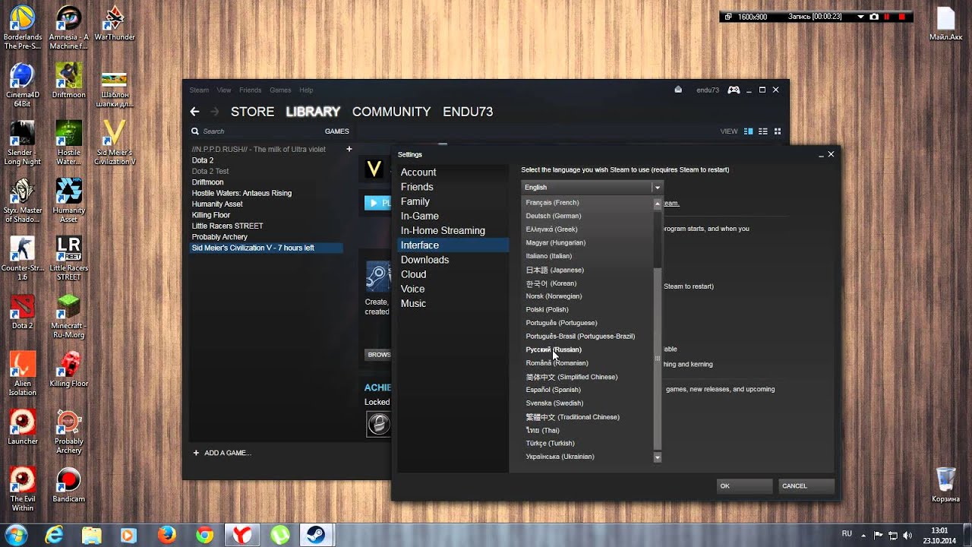Open Borderlands The Pre-Sequel desktop icon
The image size is (972, 547).
point(23,27)
